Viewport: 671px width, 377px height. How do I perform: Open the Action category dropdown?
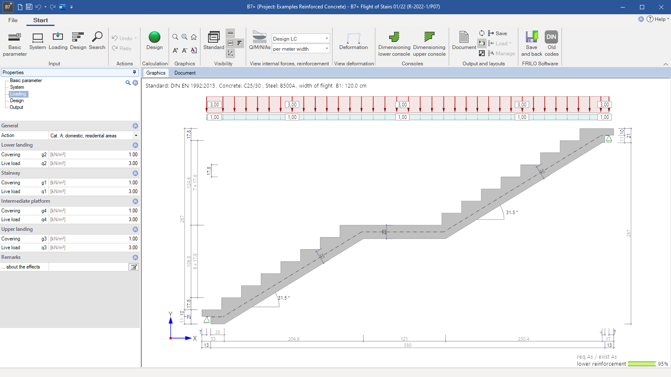[x=136, y=136]
